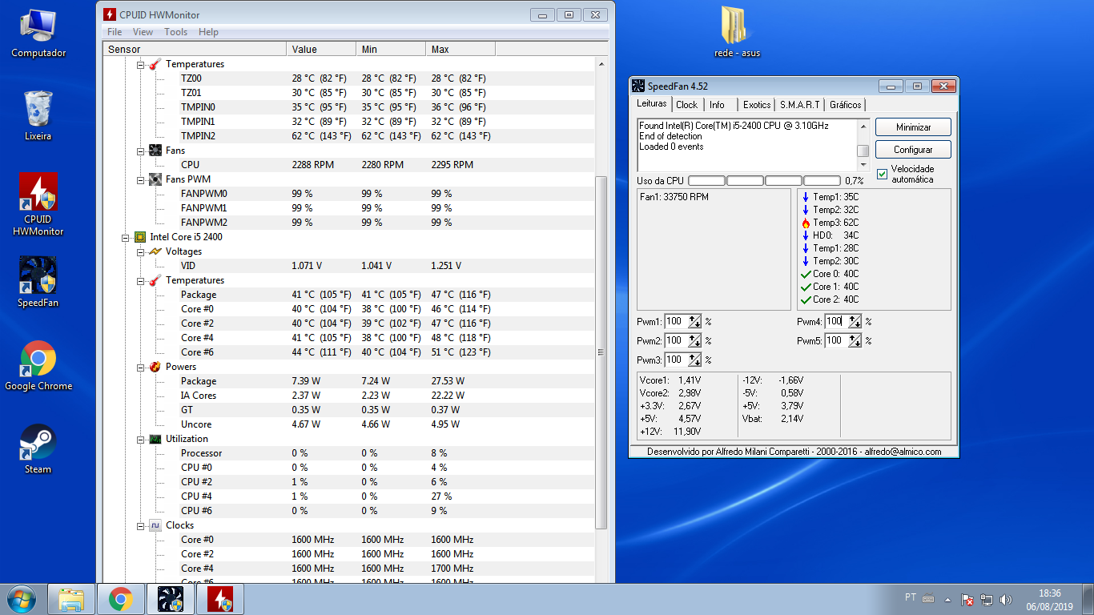Screen dimensions: 1094x615
Task: Select the SpeedFan desktop shortcut
Action: coord(38,282)
